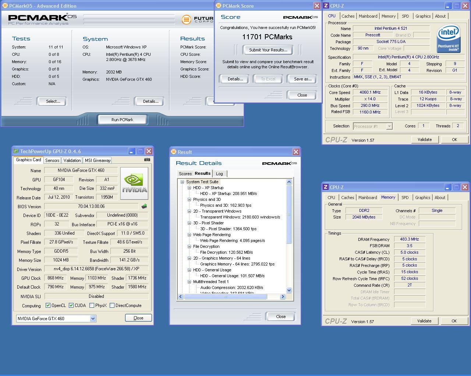Switch to Scores tab in Result window
The width and height of the screenshot is (471, 376).
pyautogui.click(x=185, y=174)
